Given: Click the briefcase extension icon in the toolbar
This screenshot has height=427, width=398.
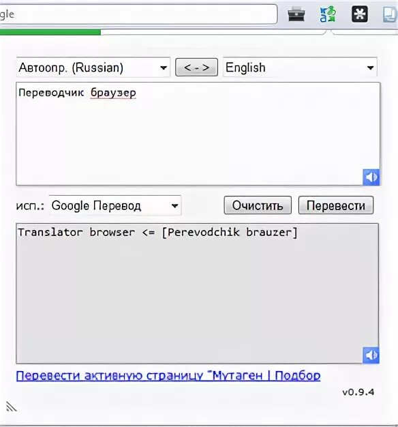Looking at the screenshot, I should pyautogui.click(x=296, y=14).
